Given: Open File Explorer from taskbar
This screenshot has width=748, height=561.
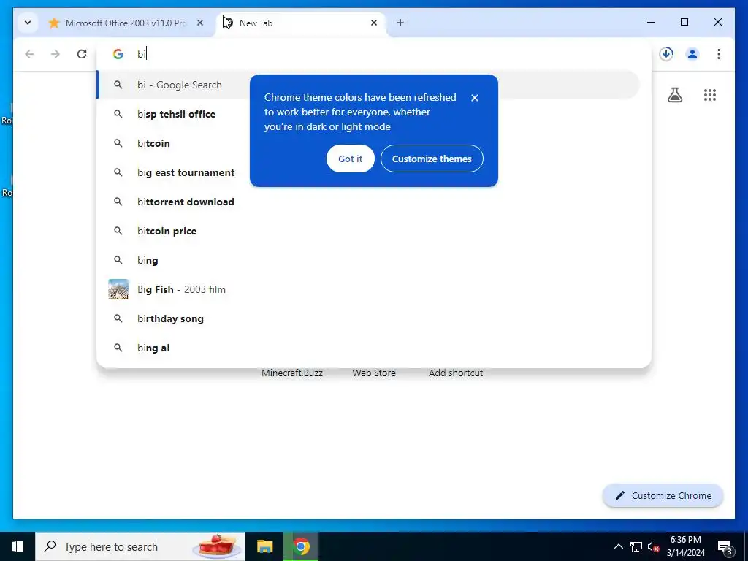Looking at the screenshot, I should pos(264,546).
